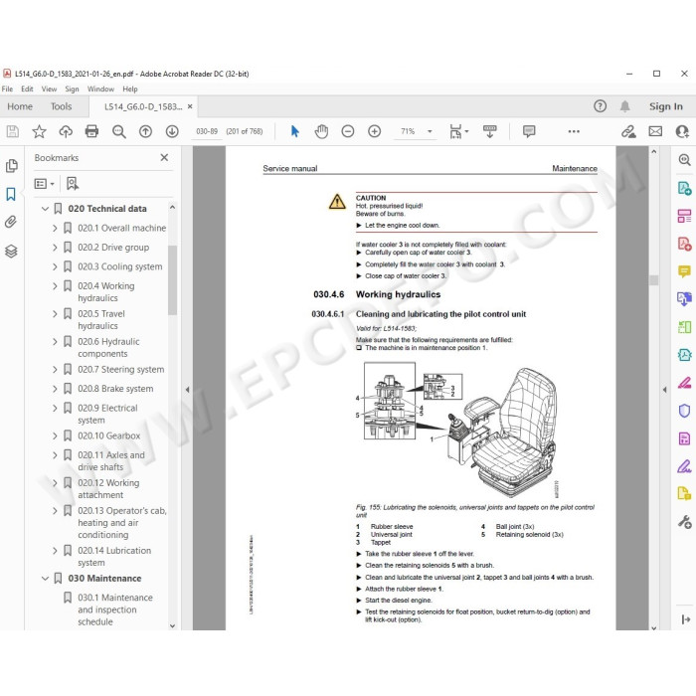
Task: Activate the Hand pan tool
Action: pyautogui.click(x=321, y=131)
